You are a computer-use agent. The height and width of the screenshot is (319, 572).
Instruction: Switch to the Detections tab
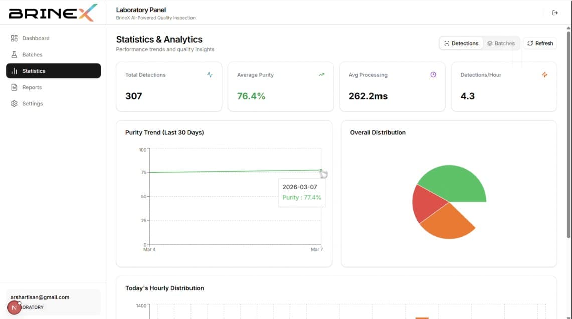point(461,43)
